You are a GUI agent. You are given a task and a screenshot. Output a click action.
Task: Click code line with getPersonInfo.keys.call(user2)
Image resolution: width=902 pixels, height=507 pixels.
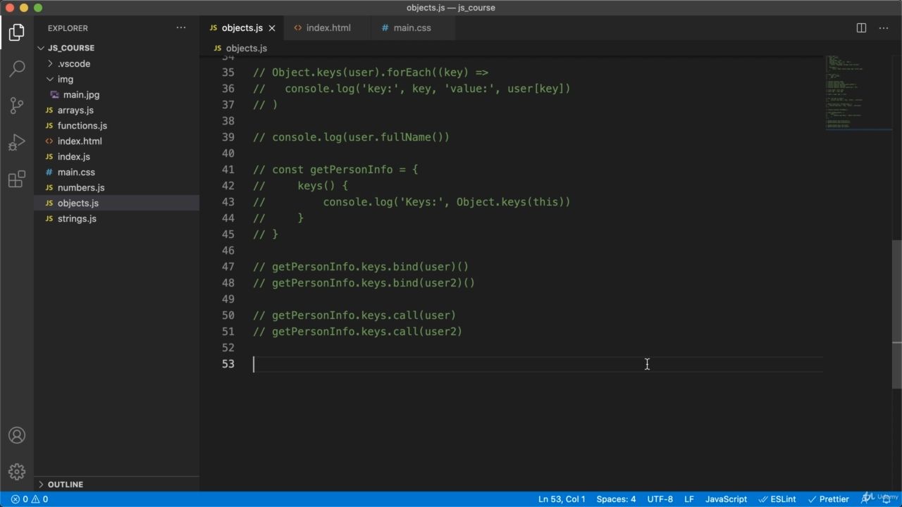point(357,332)
